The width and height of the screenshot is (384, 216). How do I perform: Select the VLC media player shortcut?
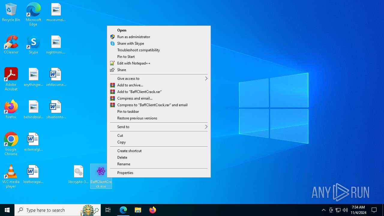click(11, 176)
